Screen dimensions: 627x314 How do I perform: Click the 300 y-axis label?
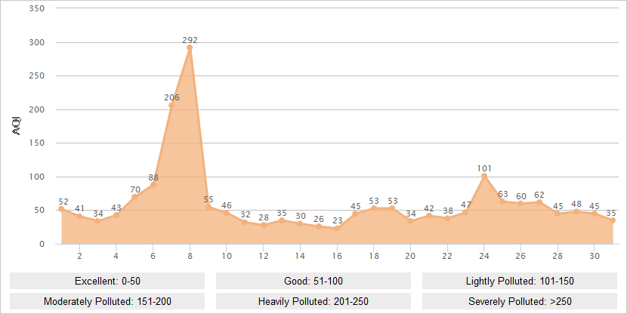pyautogui.click(x=37, y=42)
